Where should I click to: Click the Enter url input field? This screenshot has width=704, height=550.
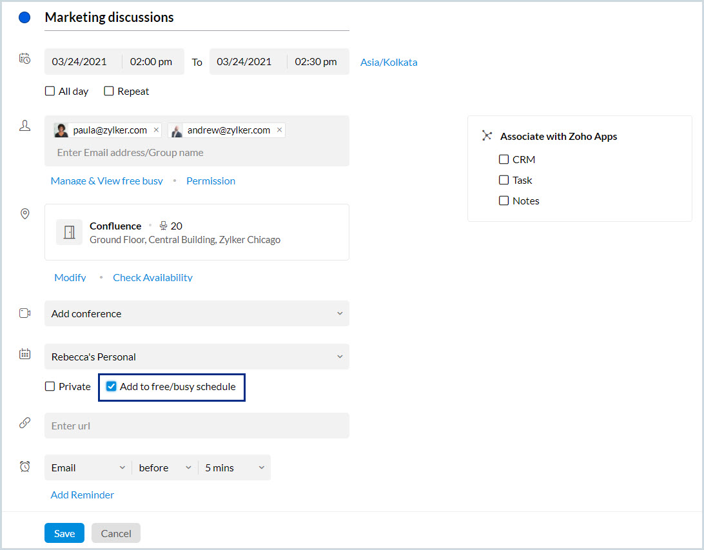197,426
